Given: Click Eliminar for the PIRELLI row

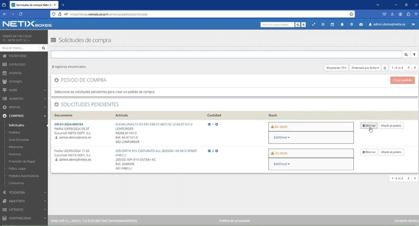Looking at the screenshot, I should click(x=369, y=152).
